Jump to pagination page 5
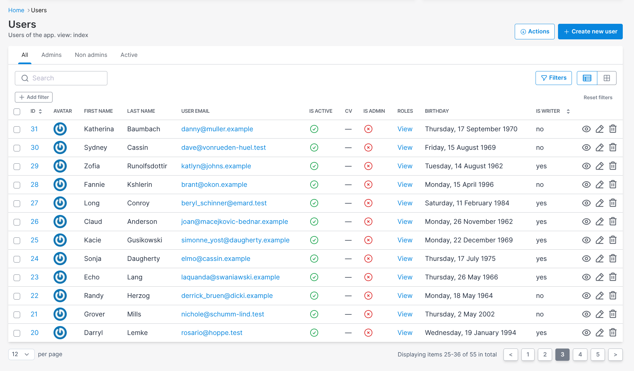634x371 pixels. pos(598,354)
